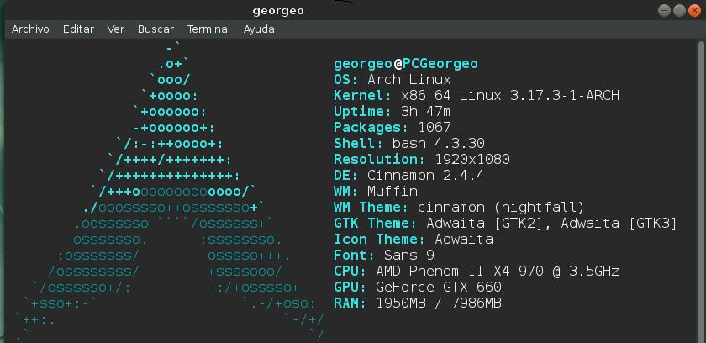Click the Kernel 3.17.3-1-ARCH line
This screenshot has height=343, width=706.
[x=477, y=96]
